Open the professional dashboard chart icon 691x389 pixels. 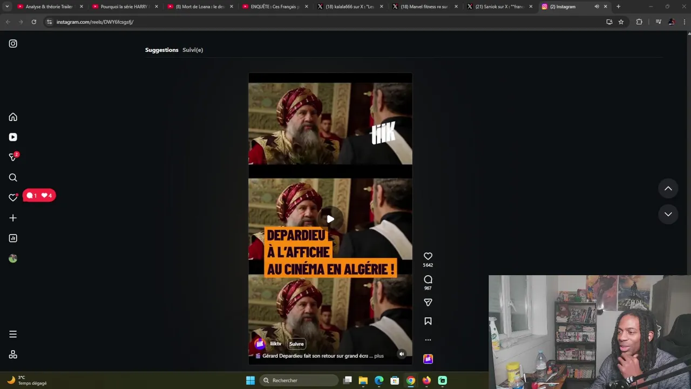(13, 238)
